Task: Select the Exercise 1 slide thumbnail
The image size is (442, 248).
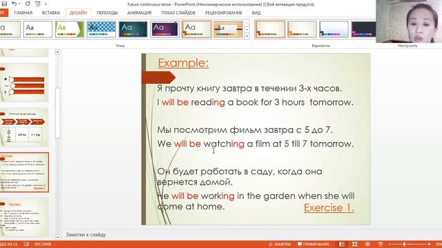Action: click(x=24, y=218)
